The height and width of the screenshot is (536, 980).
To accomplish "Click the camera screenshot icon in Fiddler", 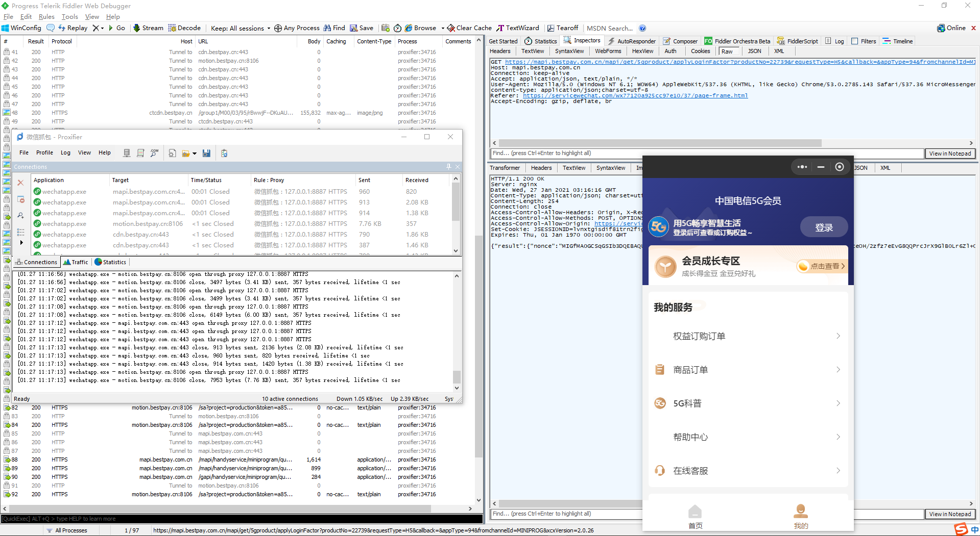I will pos(385,28).
